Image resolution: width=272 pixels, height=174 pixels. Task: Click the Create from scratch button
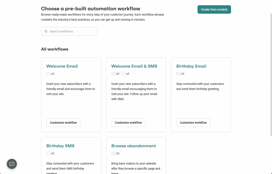coord(214,10)
